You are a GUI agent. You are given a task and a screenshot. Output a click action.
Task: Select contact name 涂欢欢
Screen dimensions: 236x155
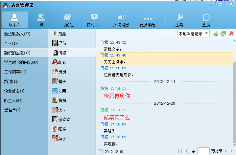click(64, 120)
